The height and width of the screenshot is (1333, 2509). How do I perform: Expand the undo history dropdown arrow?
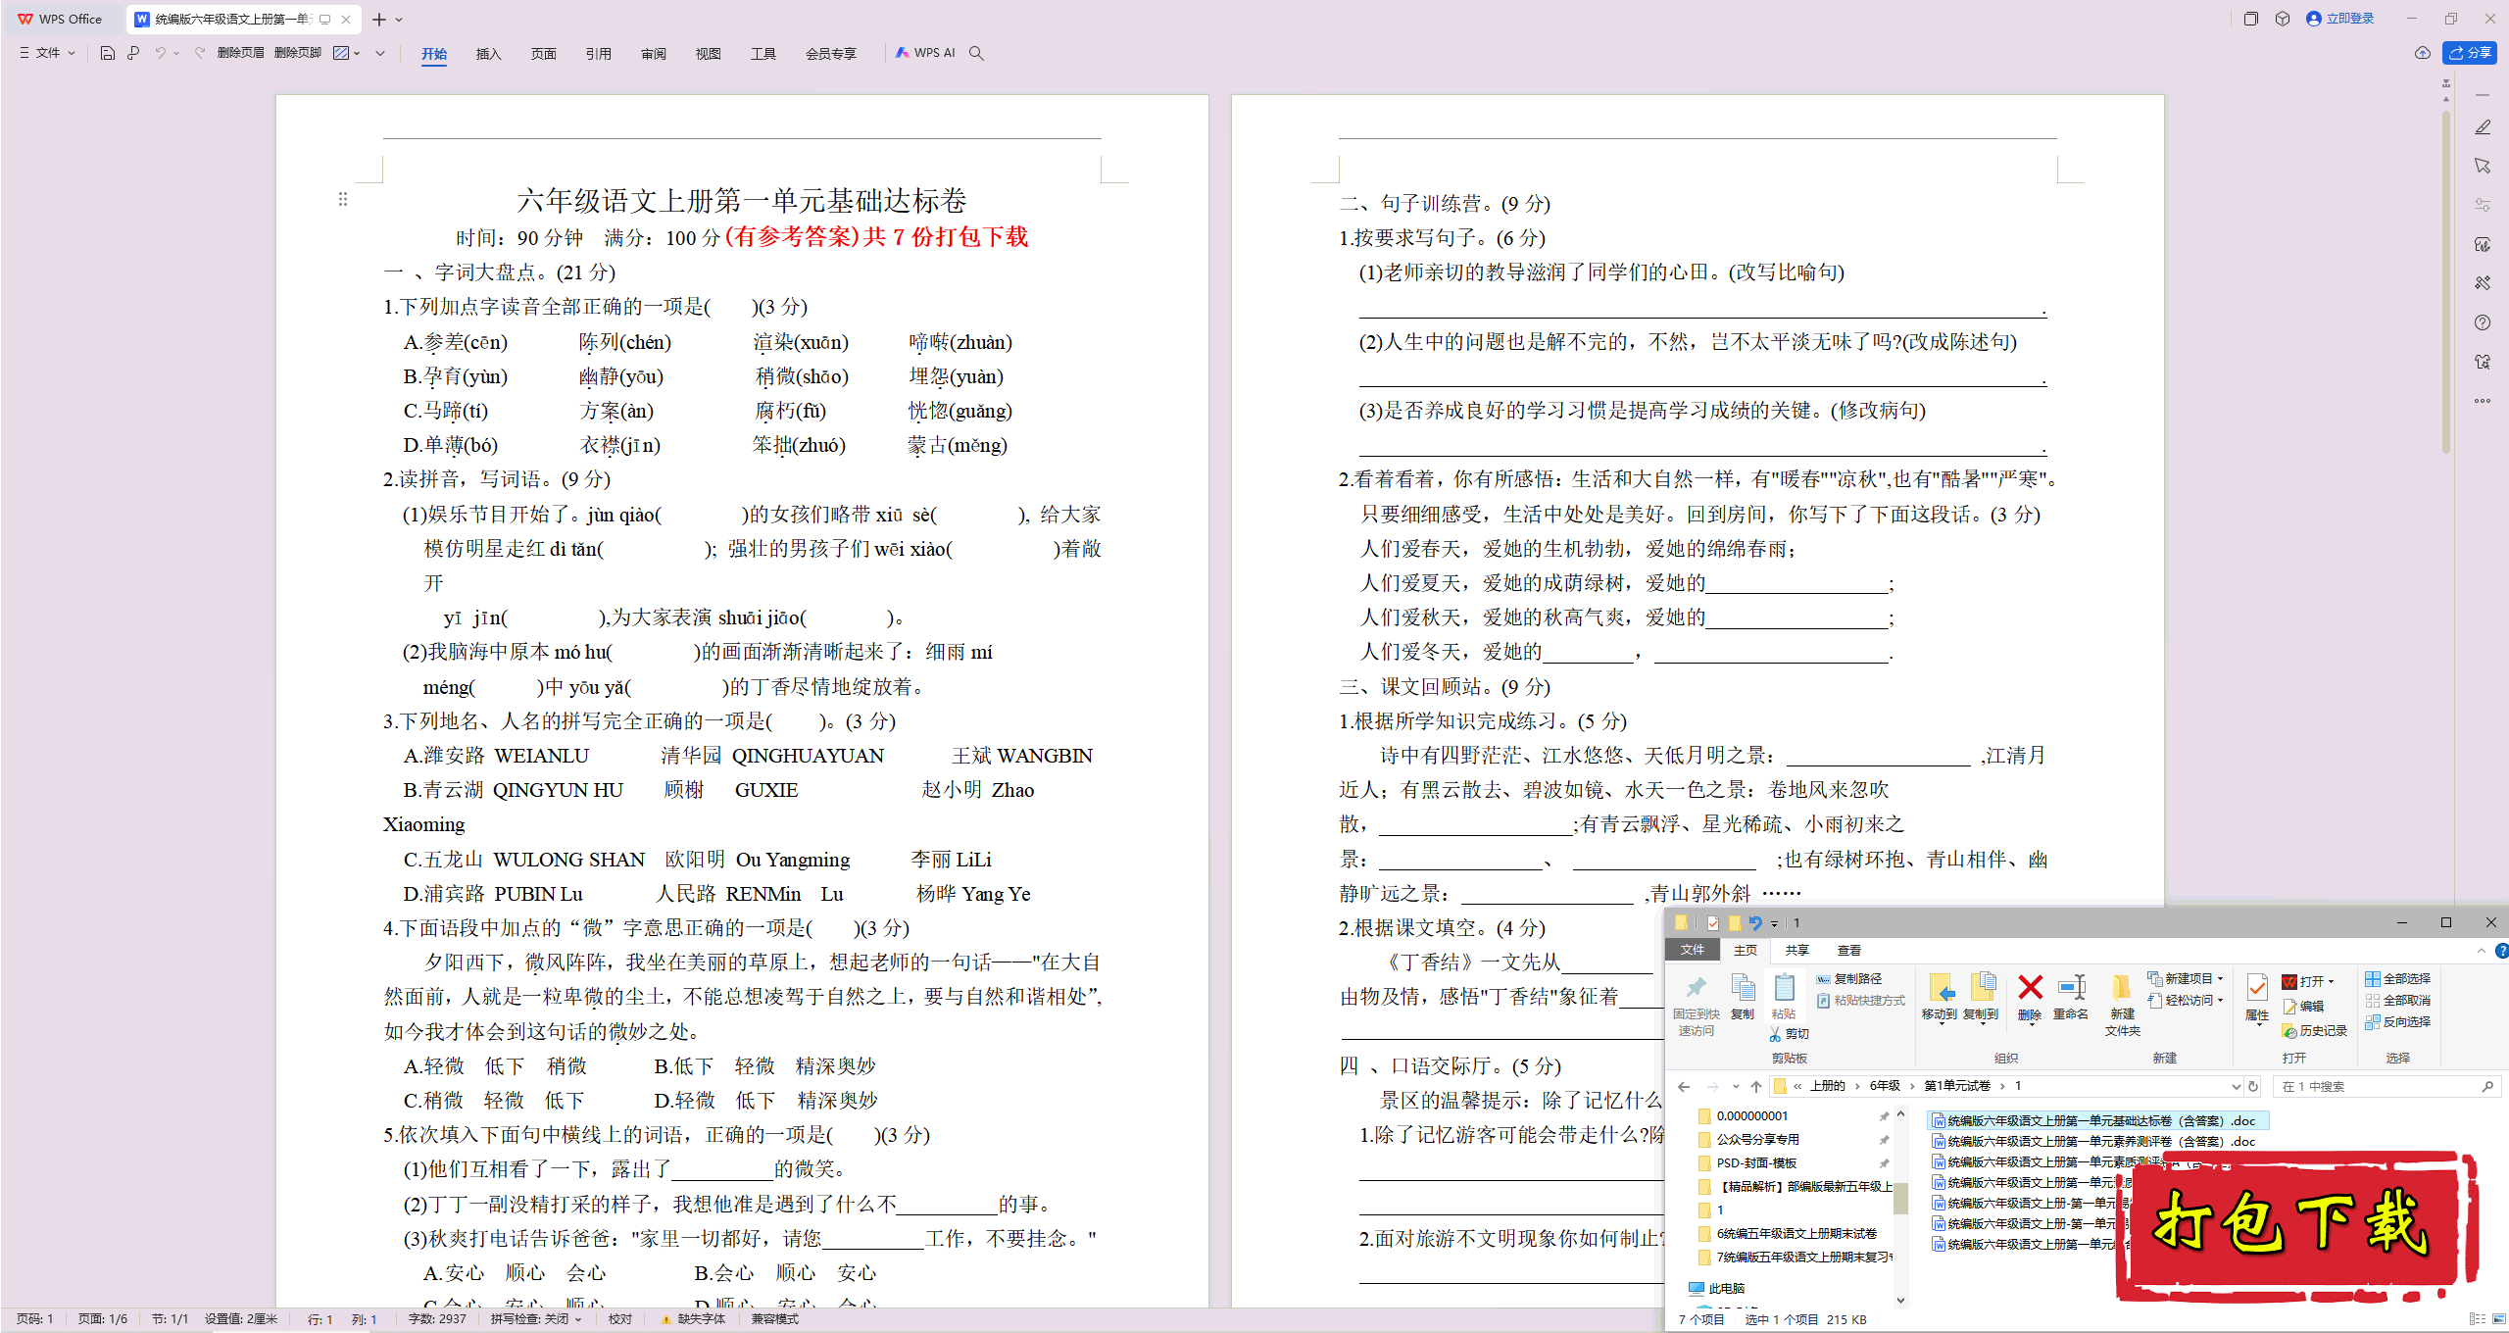click(176, 53)
